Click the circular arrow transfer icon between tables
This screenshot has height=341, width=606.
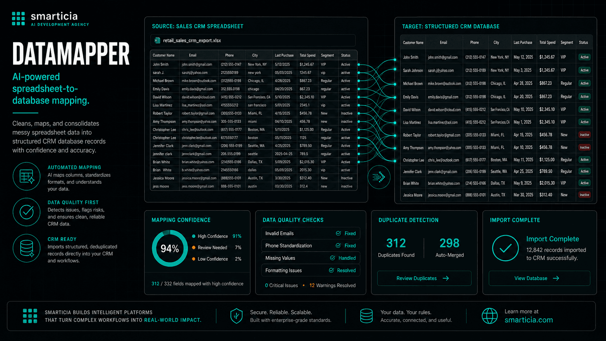(x=379, y=177)
